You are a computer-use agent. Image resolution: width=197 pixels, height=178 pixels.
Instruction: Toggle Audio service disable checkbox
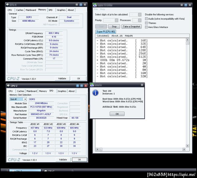[146, 19]
